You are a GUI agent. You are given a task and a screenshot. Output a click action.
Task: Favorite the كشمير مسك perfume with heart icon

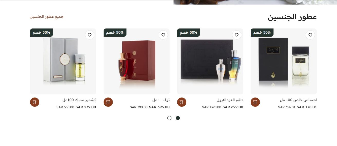[89, 35]
